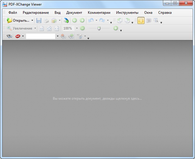Expand the Открыть dropdown arrow
Viewport: 195px width, 159px height.
pos(32,21)
